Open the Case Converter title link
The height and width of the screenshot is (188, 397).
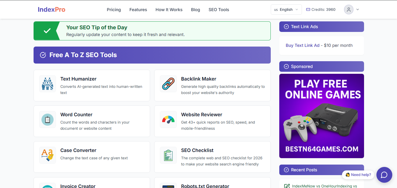click(78, 150)
